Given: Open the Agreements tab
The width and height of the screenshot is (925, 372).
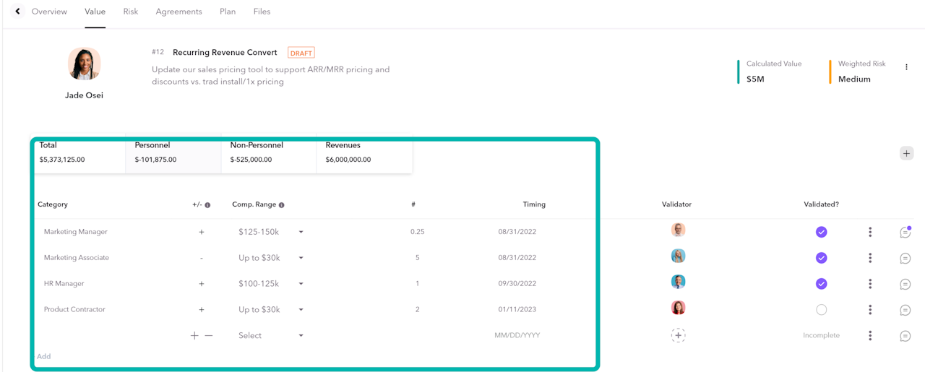Looking at the screenshot, I should coord(178,12).
